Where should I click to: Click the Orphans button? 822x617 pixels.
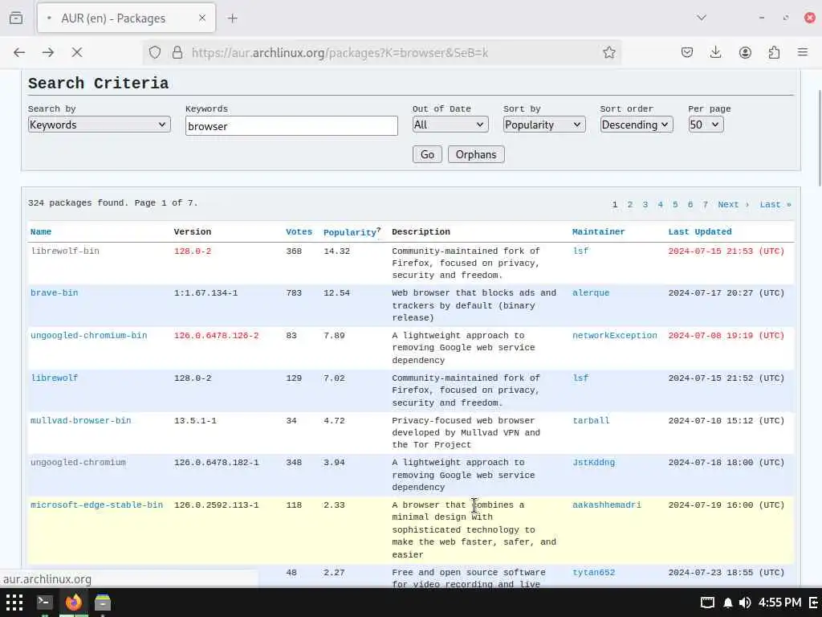point(476,154)
